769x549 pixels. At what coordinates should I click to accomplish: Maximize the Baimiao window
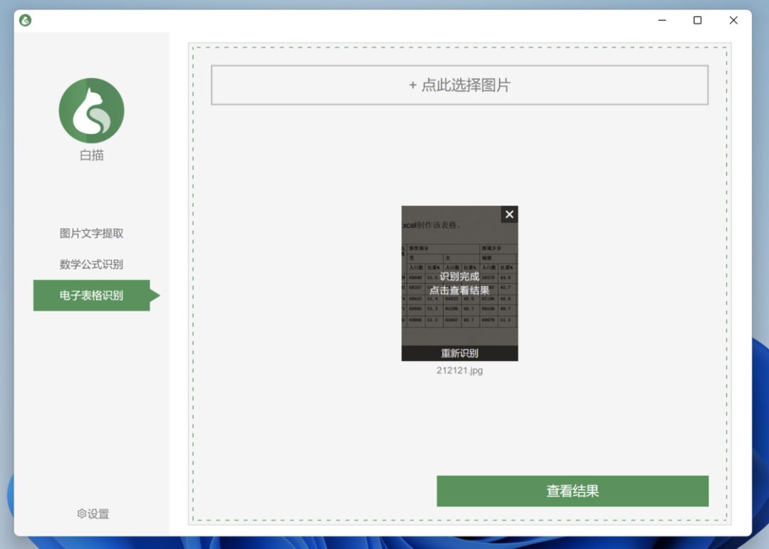click(697, 20)
